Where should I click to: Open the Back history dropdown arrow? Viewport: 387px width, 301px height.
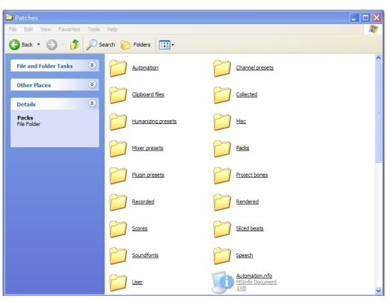pyautogui.click(x=39, y=45)
